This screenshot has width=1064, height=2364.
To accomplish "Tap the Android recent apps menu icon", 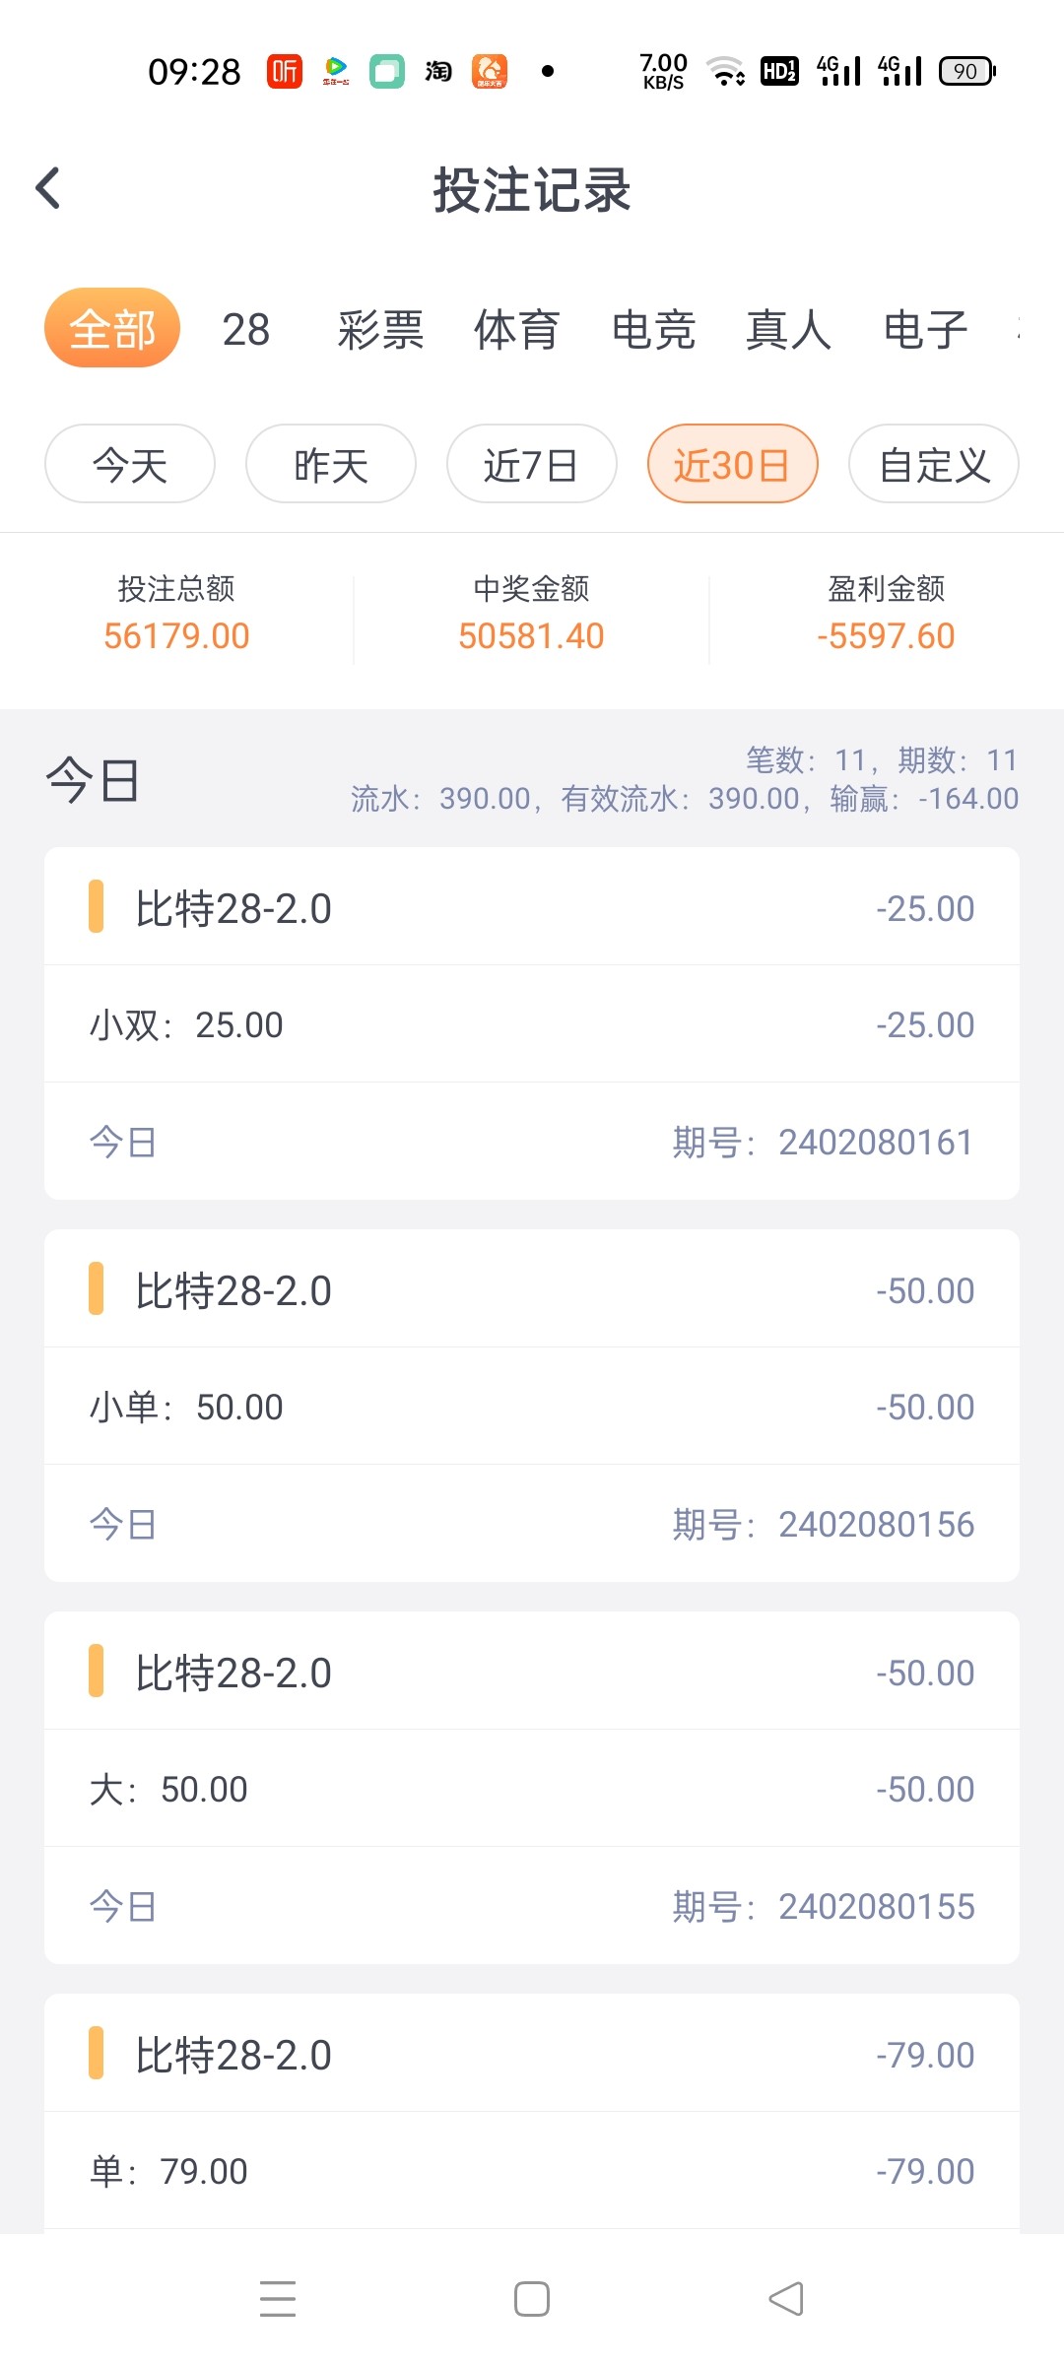I will click(278, 2298).
